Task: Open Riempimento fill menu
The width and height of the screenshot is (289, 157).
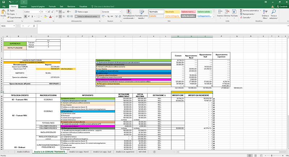Action: 247,14
